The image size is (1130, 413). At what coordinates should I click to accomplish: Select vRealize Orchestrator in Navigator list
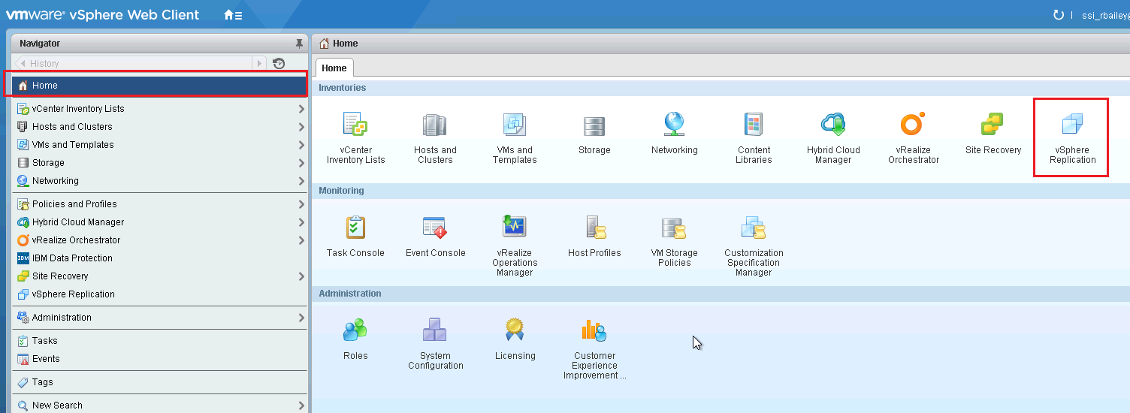[x=159, y=240]
